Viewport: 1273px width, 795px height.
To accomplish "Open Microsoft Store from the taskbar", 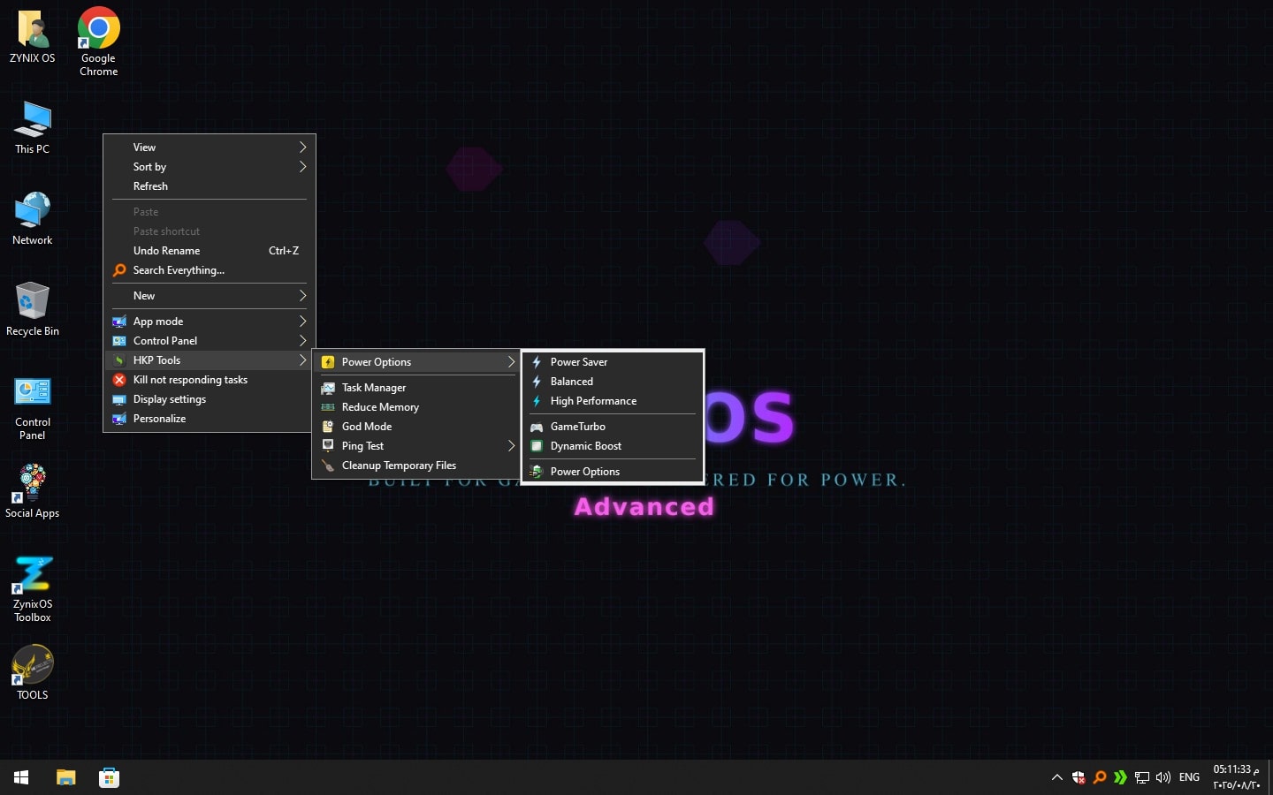I will coord(109,777).
